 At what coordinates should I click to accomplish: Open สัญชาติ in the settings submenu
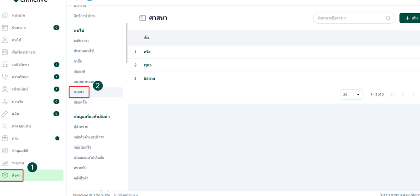[x=79, y=72]
